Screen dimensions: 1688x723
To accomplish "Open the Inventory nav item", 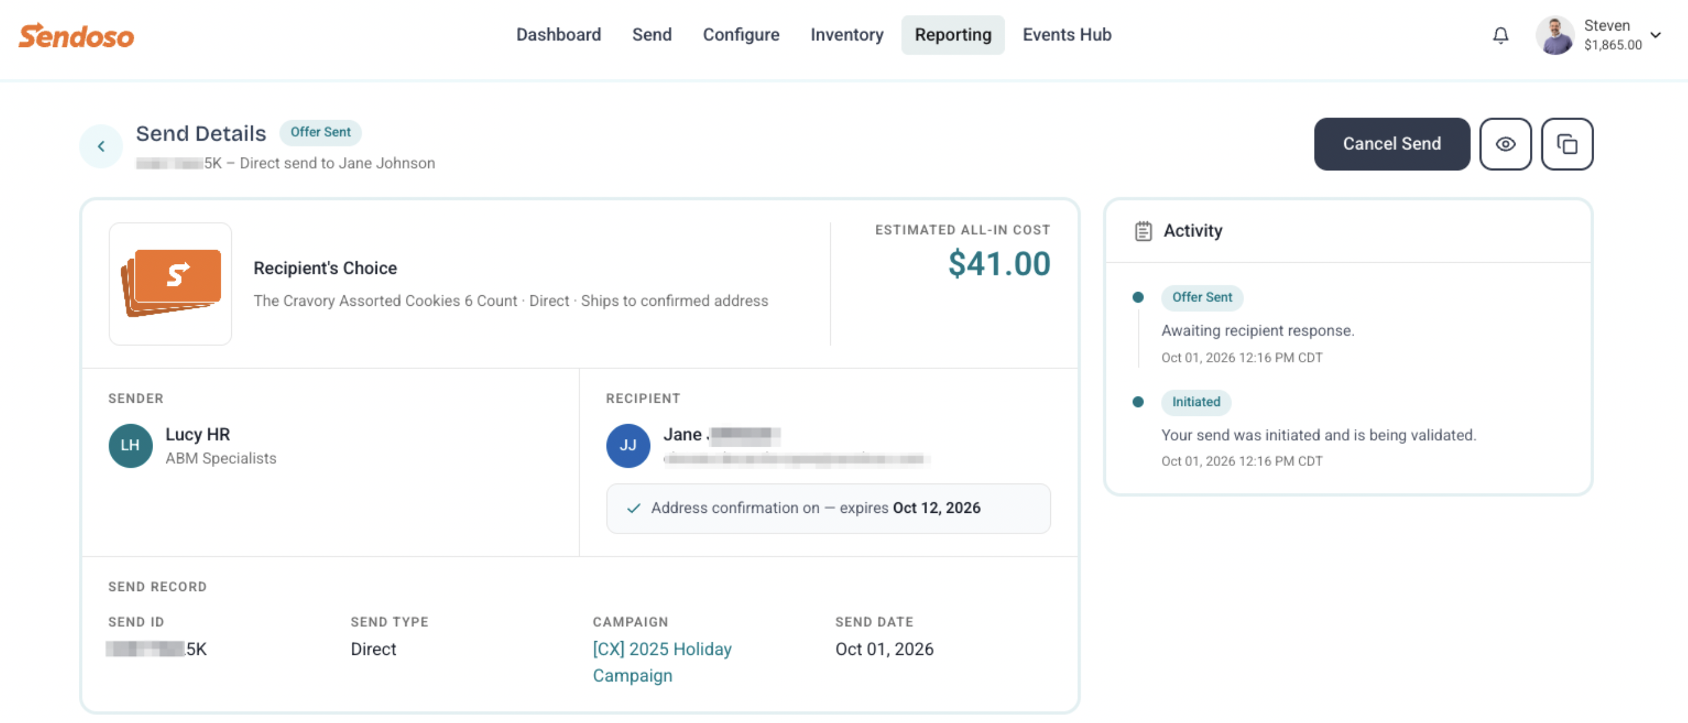I will click(847, 35).
